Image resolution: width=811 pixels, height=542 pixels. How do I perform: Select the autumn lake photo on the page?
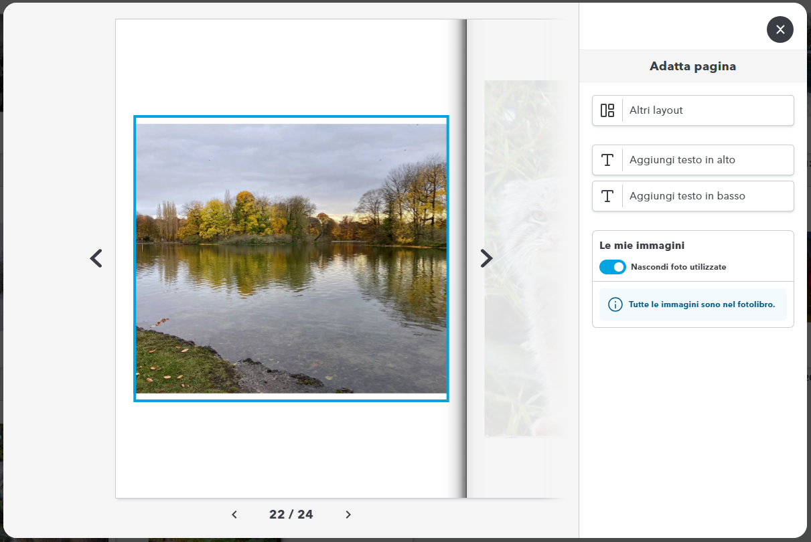tap(291, 258)
